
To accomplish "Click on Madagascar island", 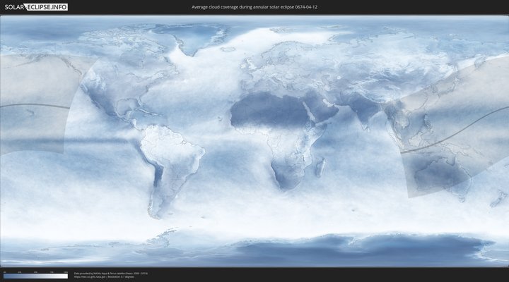I will pyautogui.click(x=320, y=167).
